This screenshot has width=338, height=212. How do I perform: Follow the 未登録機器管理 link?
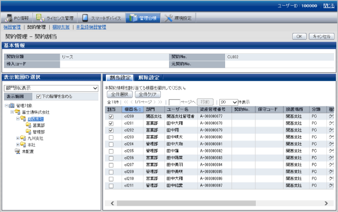coord(91,27)
